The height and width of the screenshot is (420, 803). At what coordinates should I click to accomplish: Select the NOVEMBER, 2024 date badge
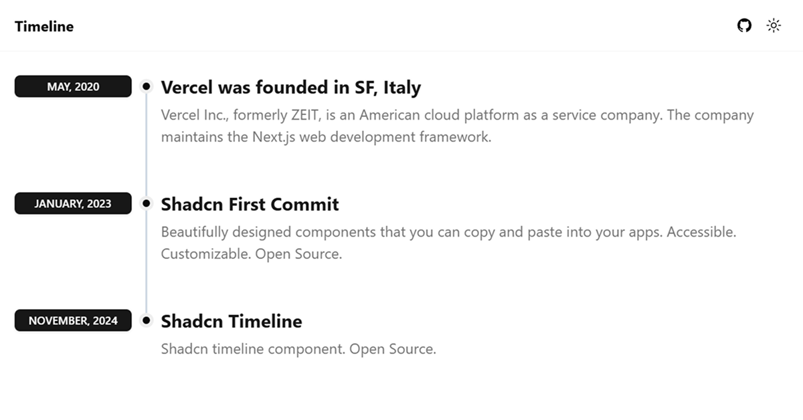point(73,320)
